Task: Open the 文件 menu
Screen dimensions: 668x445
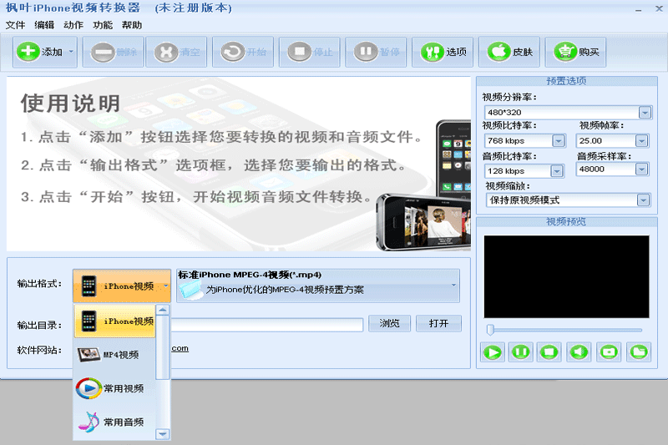Action: (15, 25)
